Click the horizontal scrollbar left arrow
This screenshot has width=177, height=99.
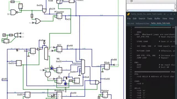pyautogui.click(x=127, y=10)
